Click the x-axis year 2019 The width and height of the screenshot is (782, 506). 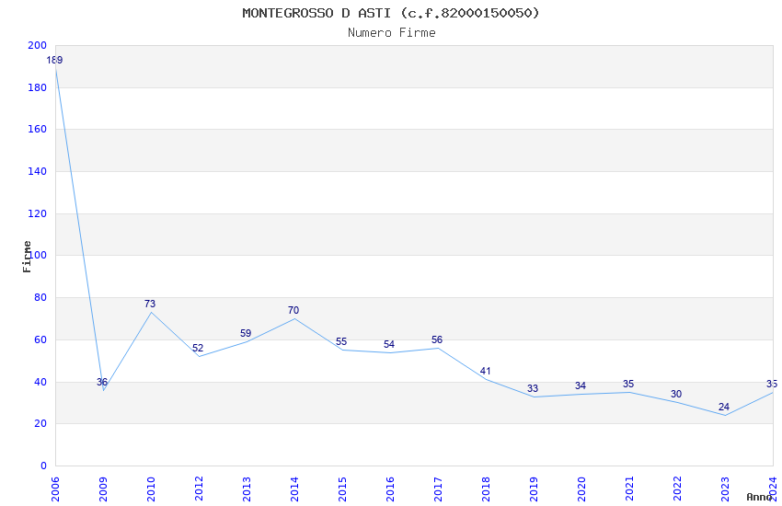(x=534, y=489)
